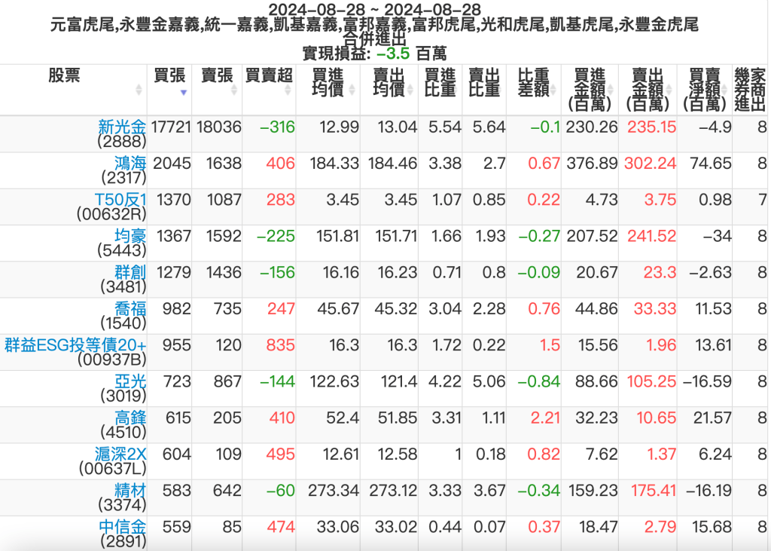This screenshot has width=771, height=551.
Task: Open 群益ESG投等債20+ bond ETF link
Action: [75, 344]
